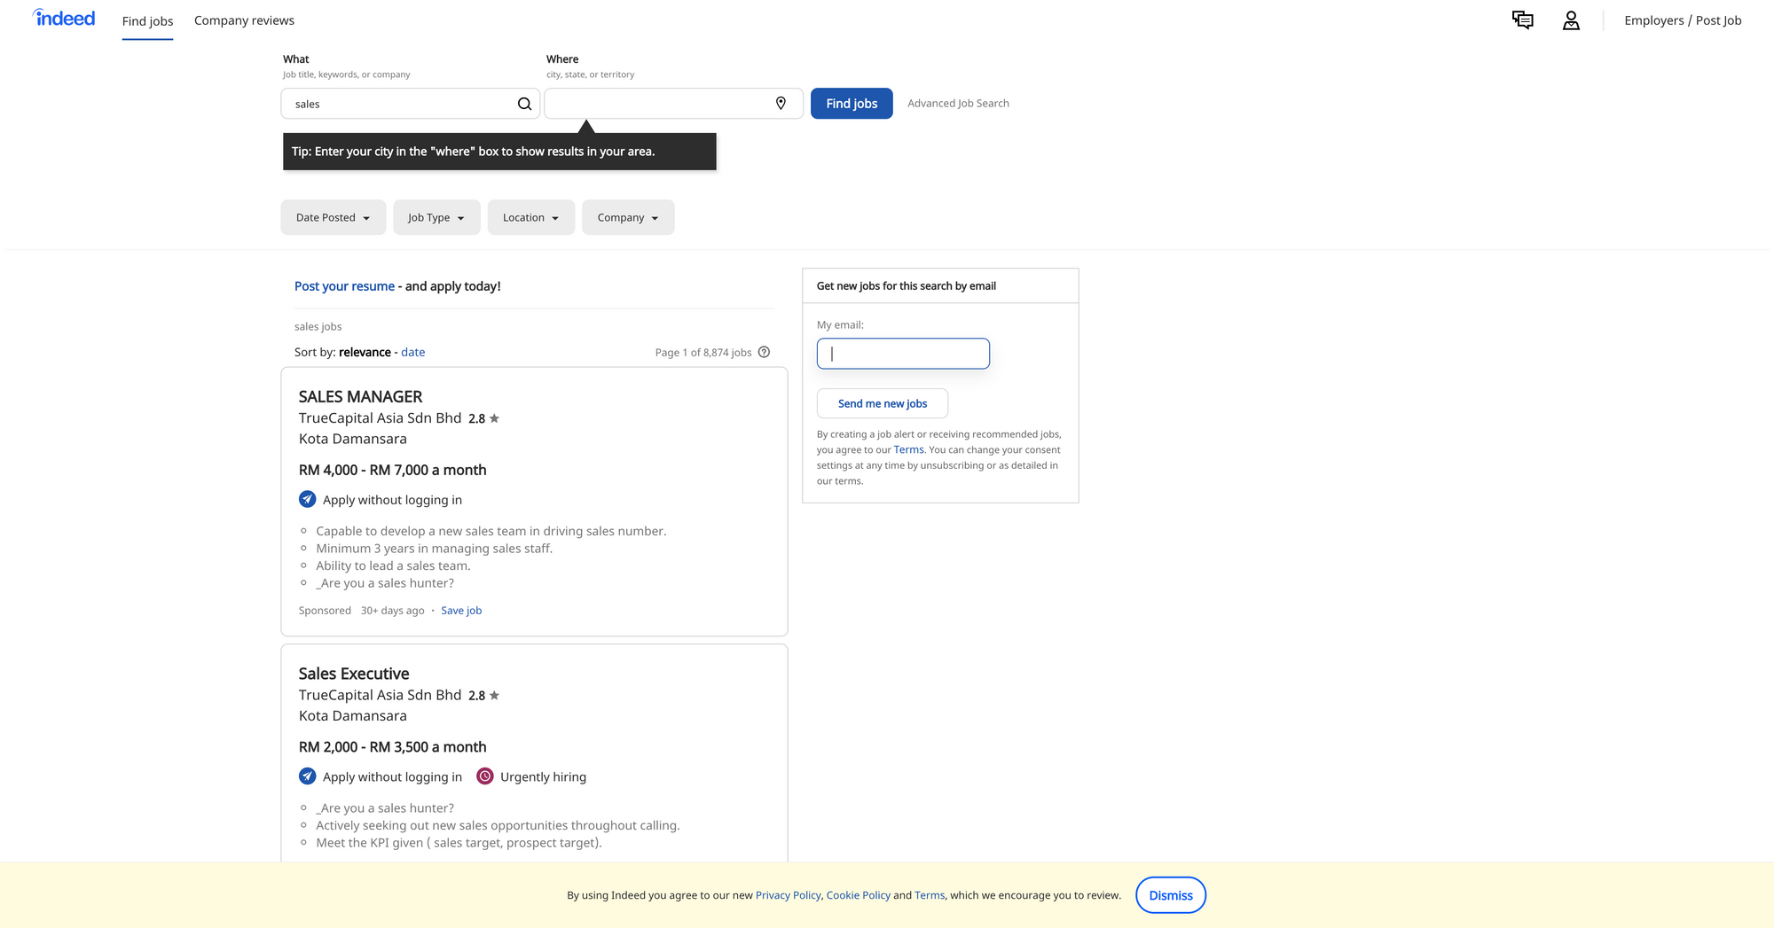Open the Cookie Policy link in banner

(858, 895)
